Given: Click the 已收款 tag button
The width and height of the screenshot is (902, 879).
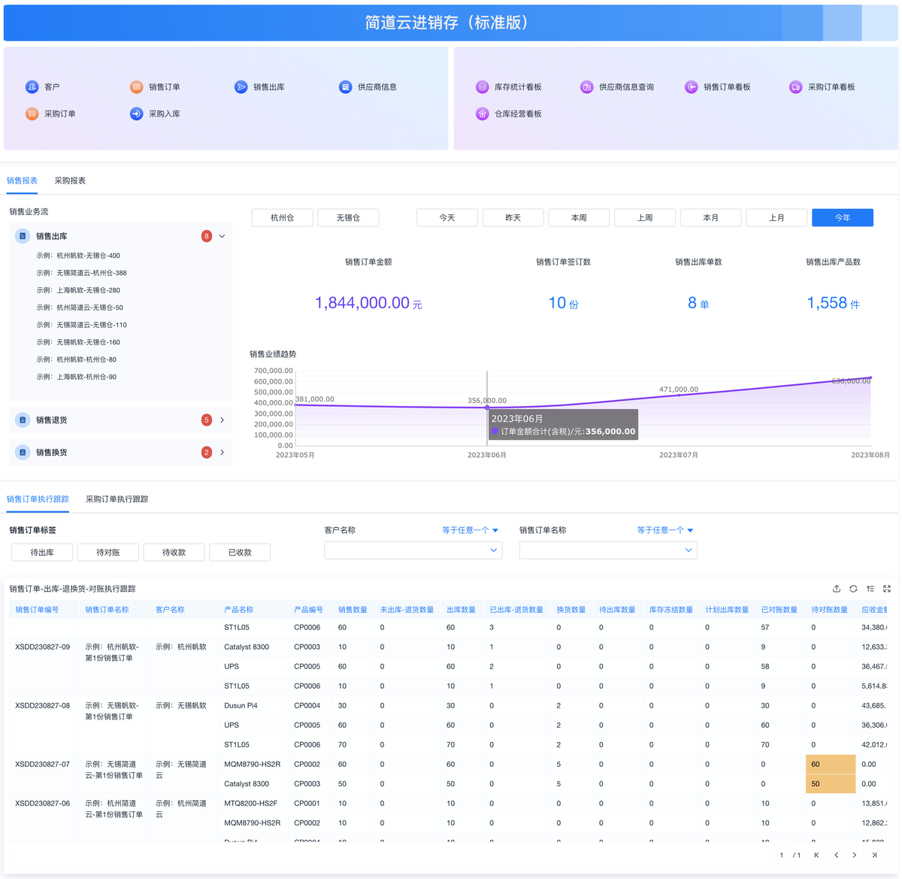Looking at the screenshot, I should (x=240, y=553).
